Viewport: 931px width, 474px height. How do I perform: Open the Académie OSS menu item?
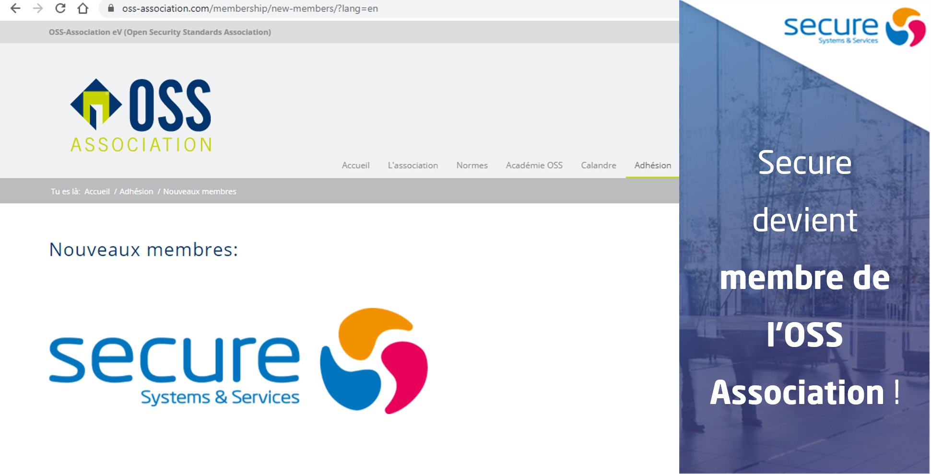point(534,165)
